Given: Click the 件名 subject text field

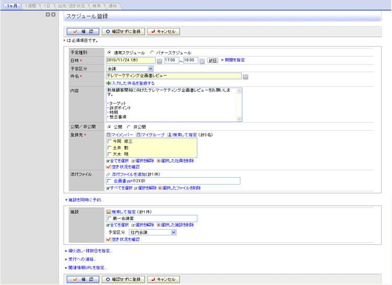Looking at the screenshot, I should [x=174, y=76].
